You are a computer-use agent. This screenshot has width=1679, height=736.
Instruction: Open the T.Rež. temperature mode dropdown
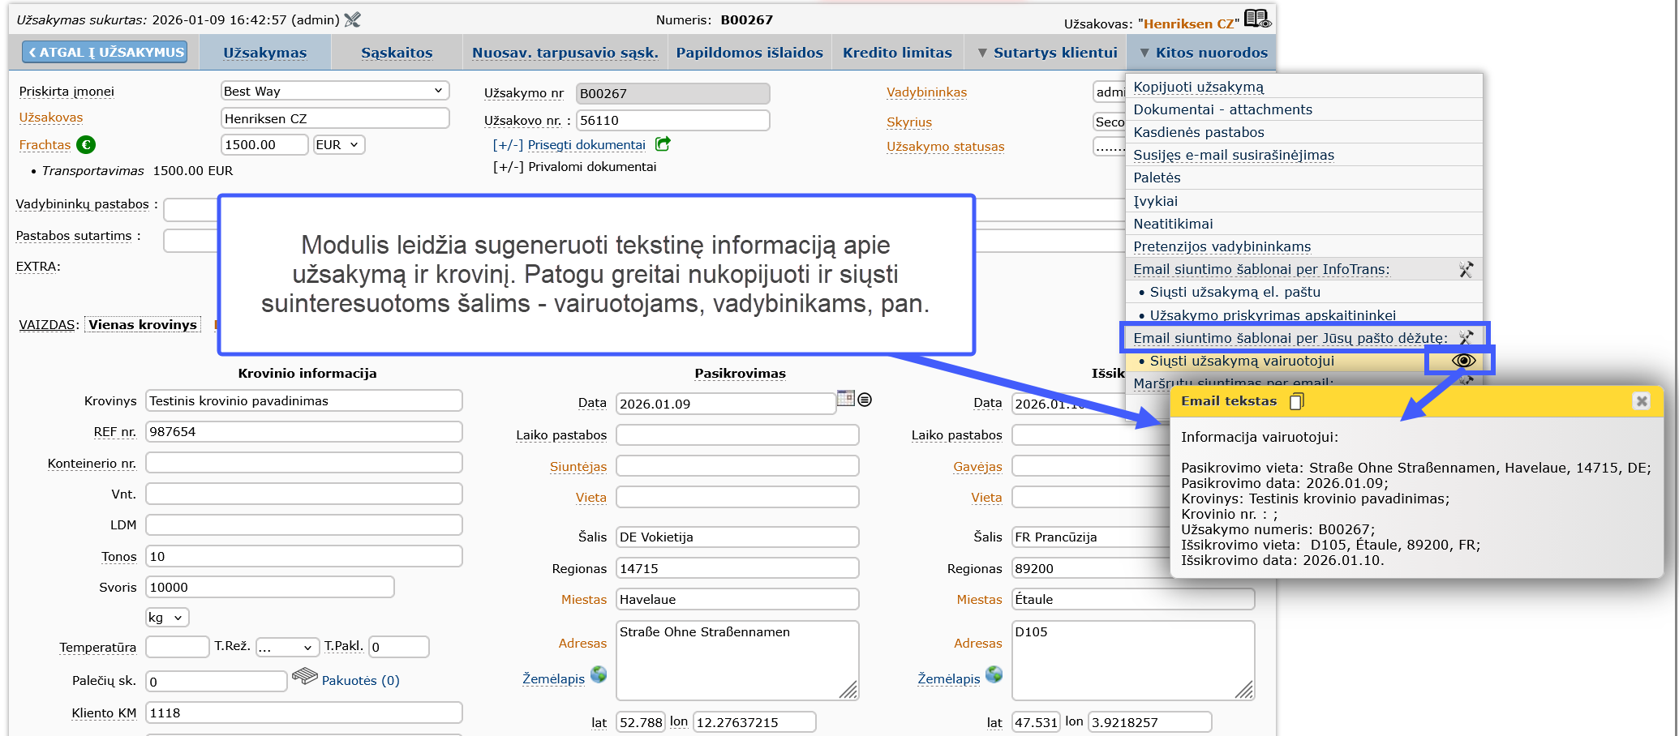point(287,647)
